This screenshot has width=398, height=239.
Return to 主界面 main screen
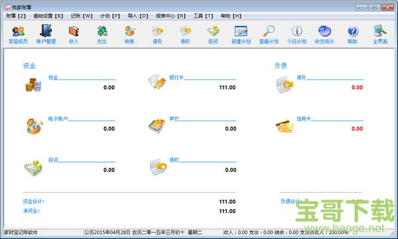[x=380, y=34]
